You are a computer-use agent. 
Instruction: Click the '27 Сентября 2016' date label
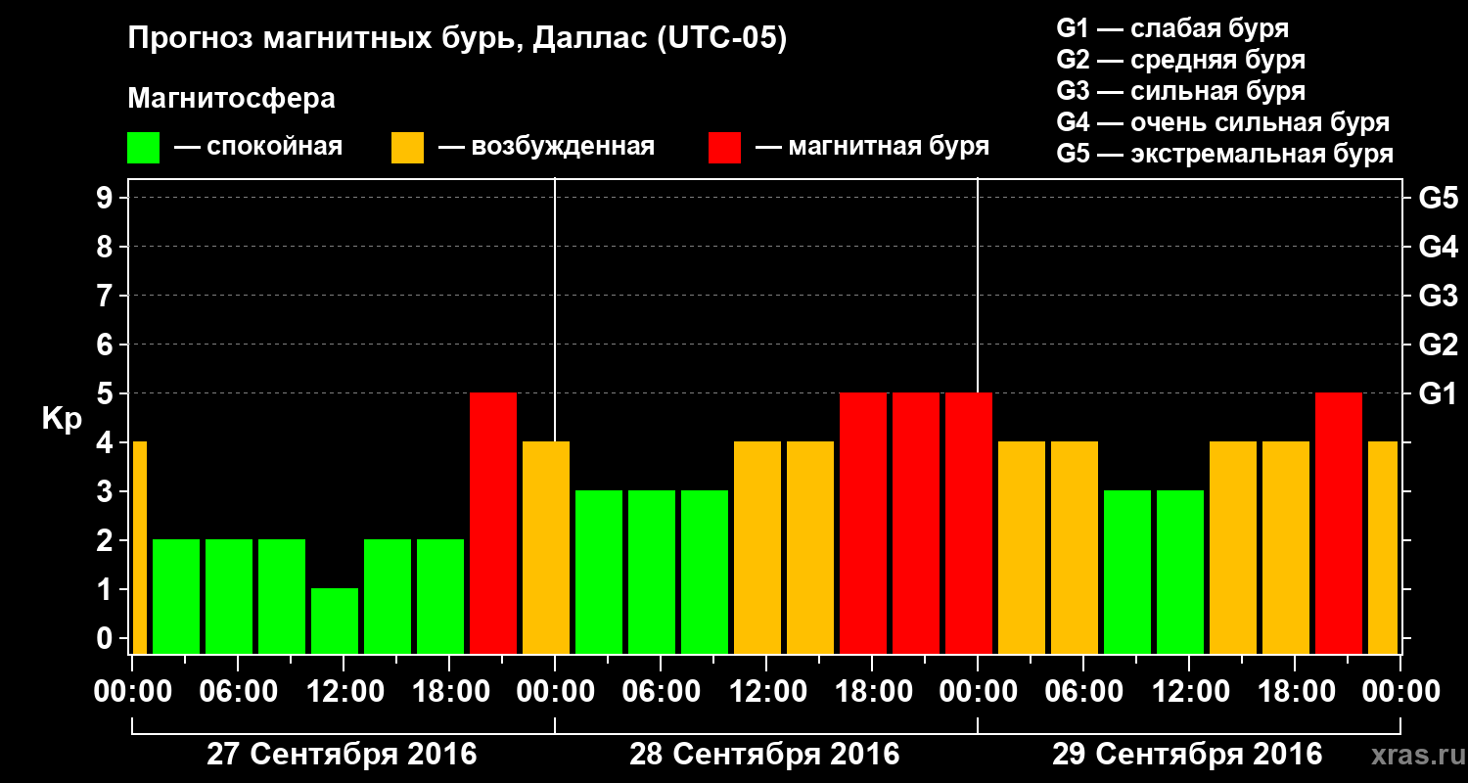342,755
